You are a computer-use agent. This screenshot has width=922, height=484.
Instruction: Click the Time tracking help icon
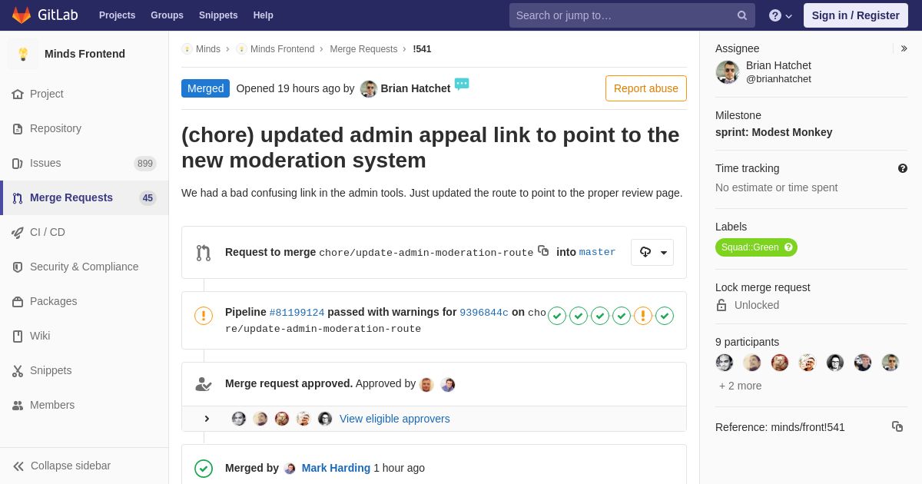(x=903, y=168)
